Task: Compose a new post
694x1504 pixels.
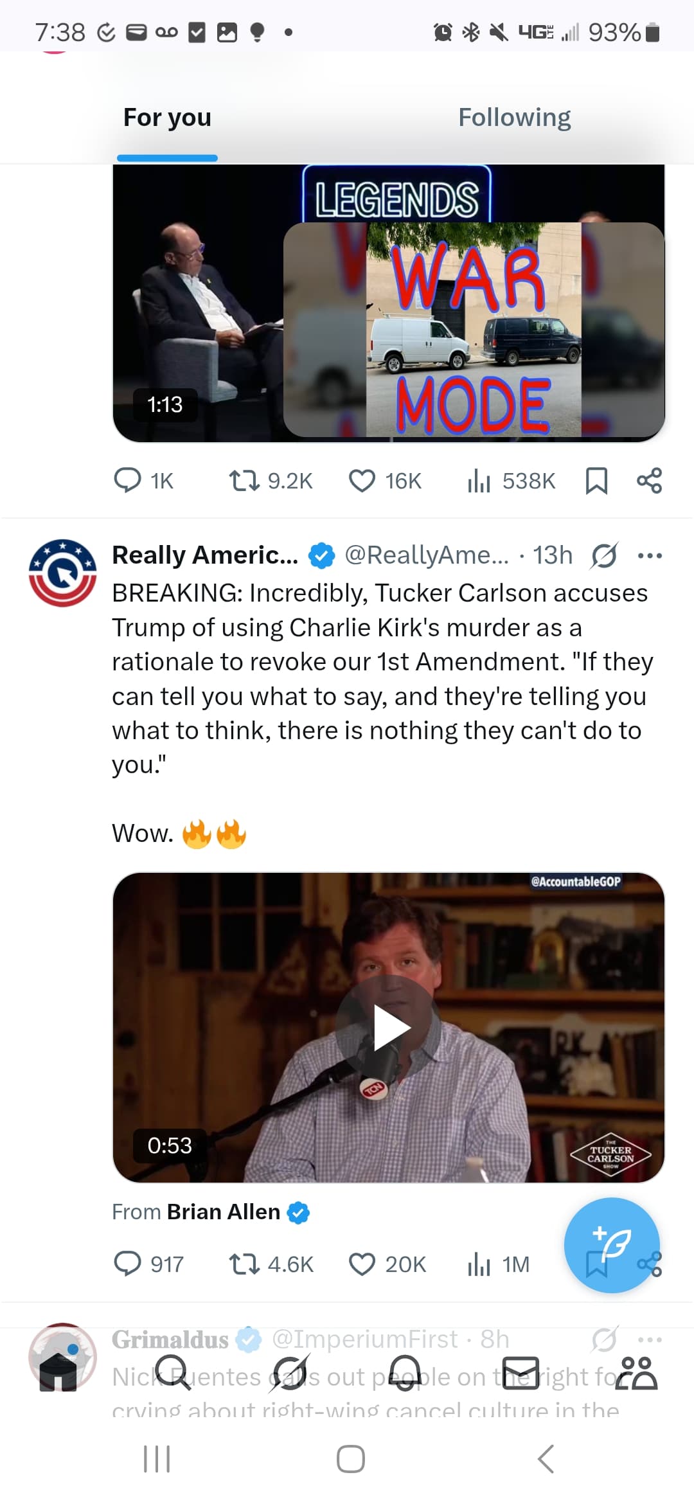Action: (x=611, y=1244)
